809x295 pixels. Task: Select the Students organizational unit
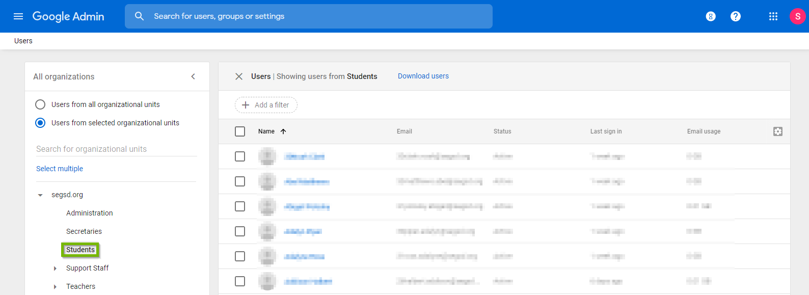[80, 250]
